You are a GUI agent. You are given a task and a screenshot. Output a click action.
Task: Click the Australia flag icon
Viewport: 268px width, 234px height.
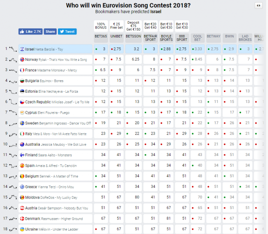click(22, 144)
